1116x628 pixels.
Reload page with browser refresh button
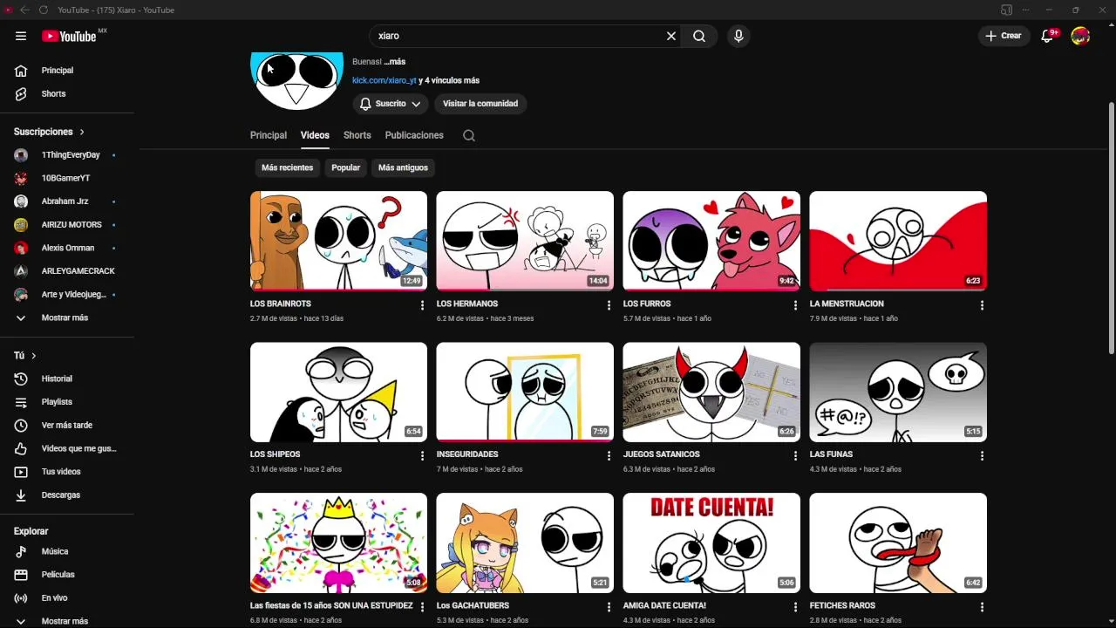coord(43,10)
